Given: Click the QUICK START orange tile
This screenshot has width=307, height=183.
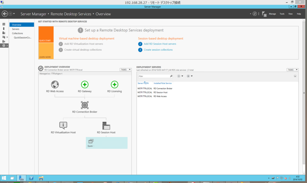Looking at the screenshot, I should coord(46,35).
